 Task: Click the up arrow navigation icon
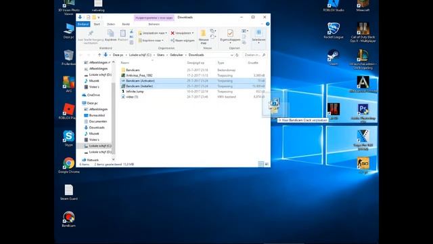click(99, 55)
